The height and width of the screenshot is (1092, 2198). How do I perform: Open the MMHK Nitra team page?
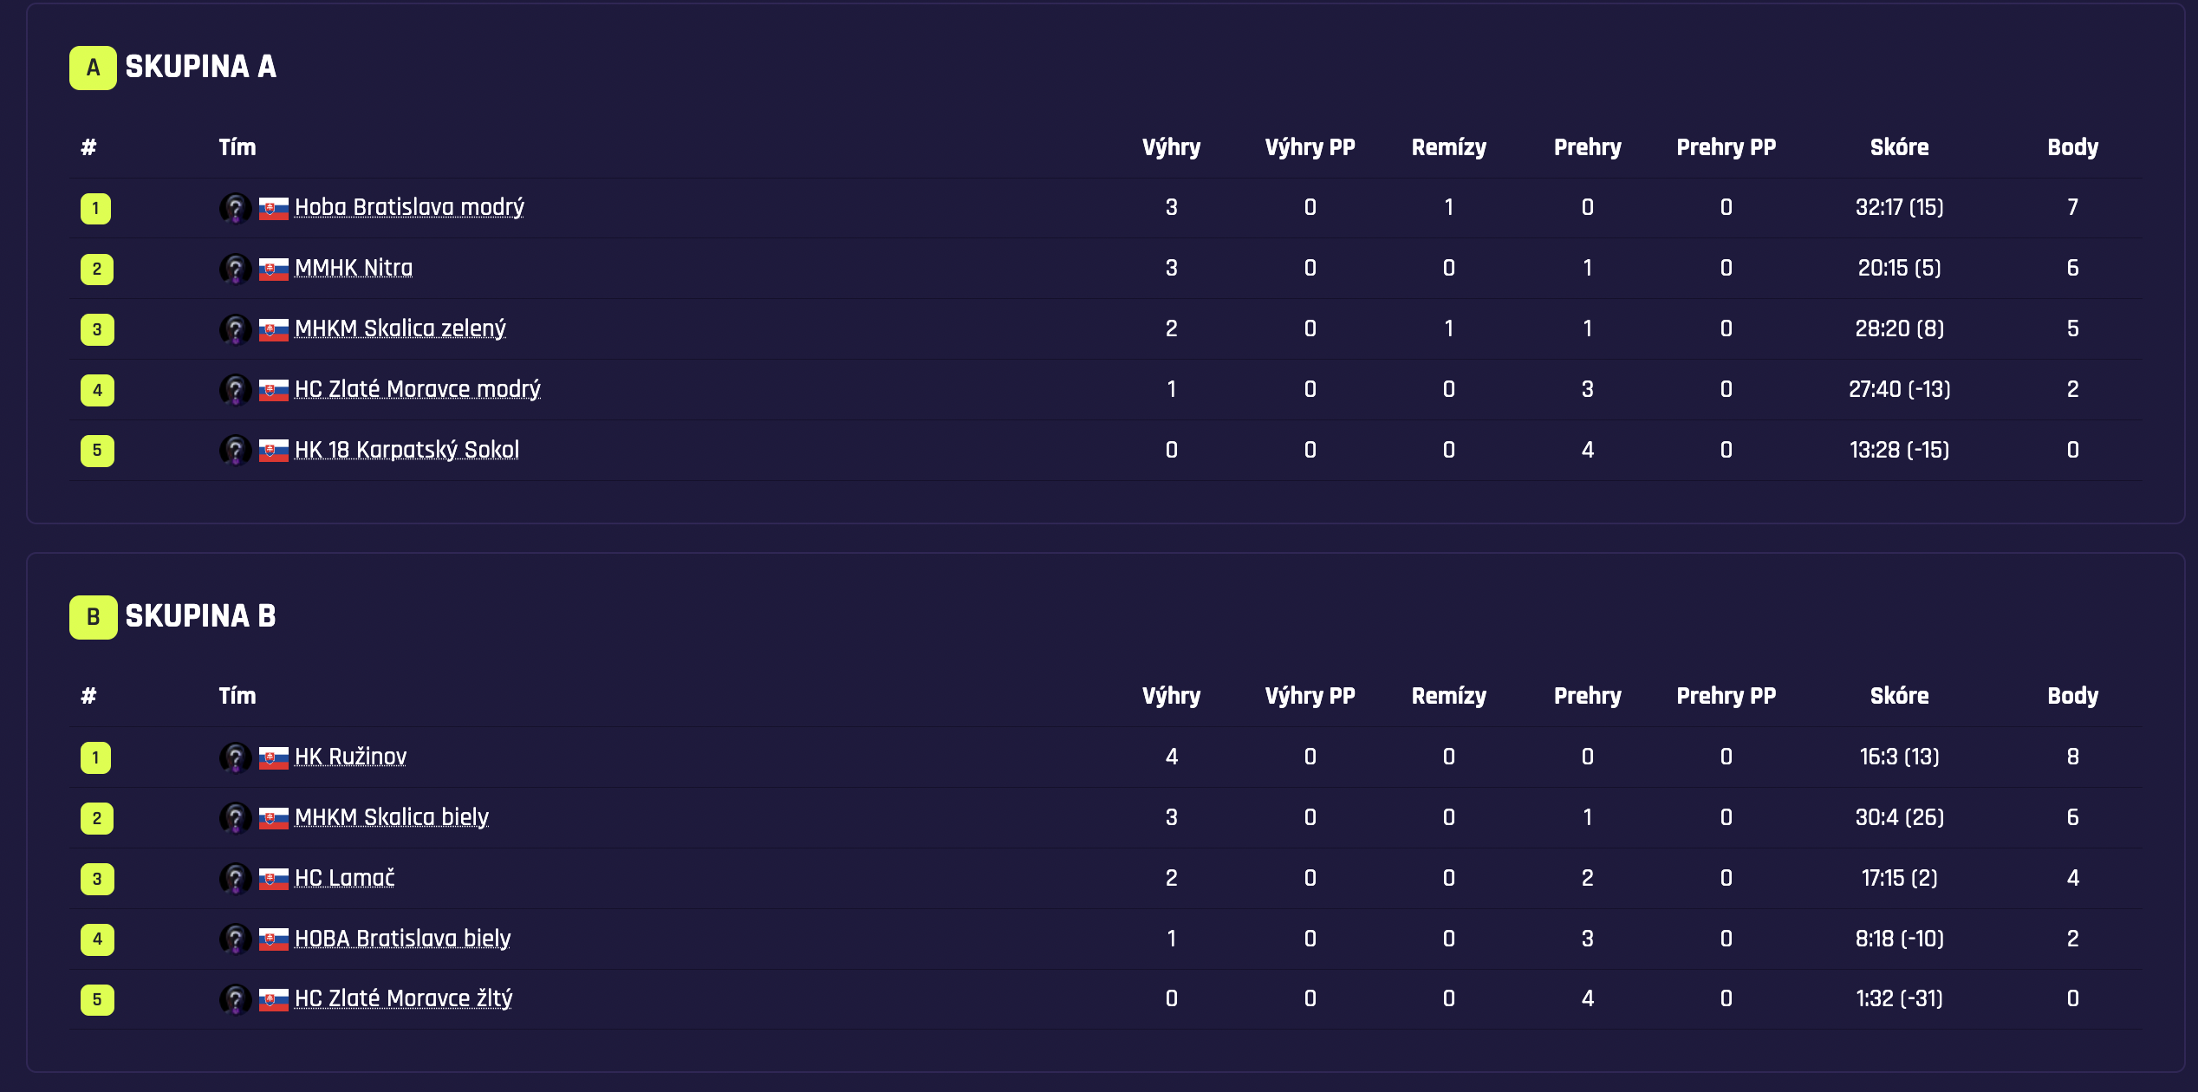(354, 269)
